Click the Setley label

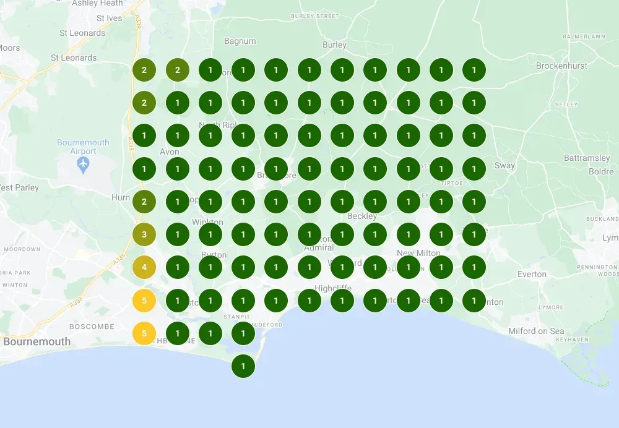[566, 105]
